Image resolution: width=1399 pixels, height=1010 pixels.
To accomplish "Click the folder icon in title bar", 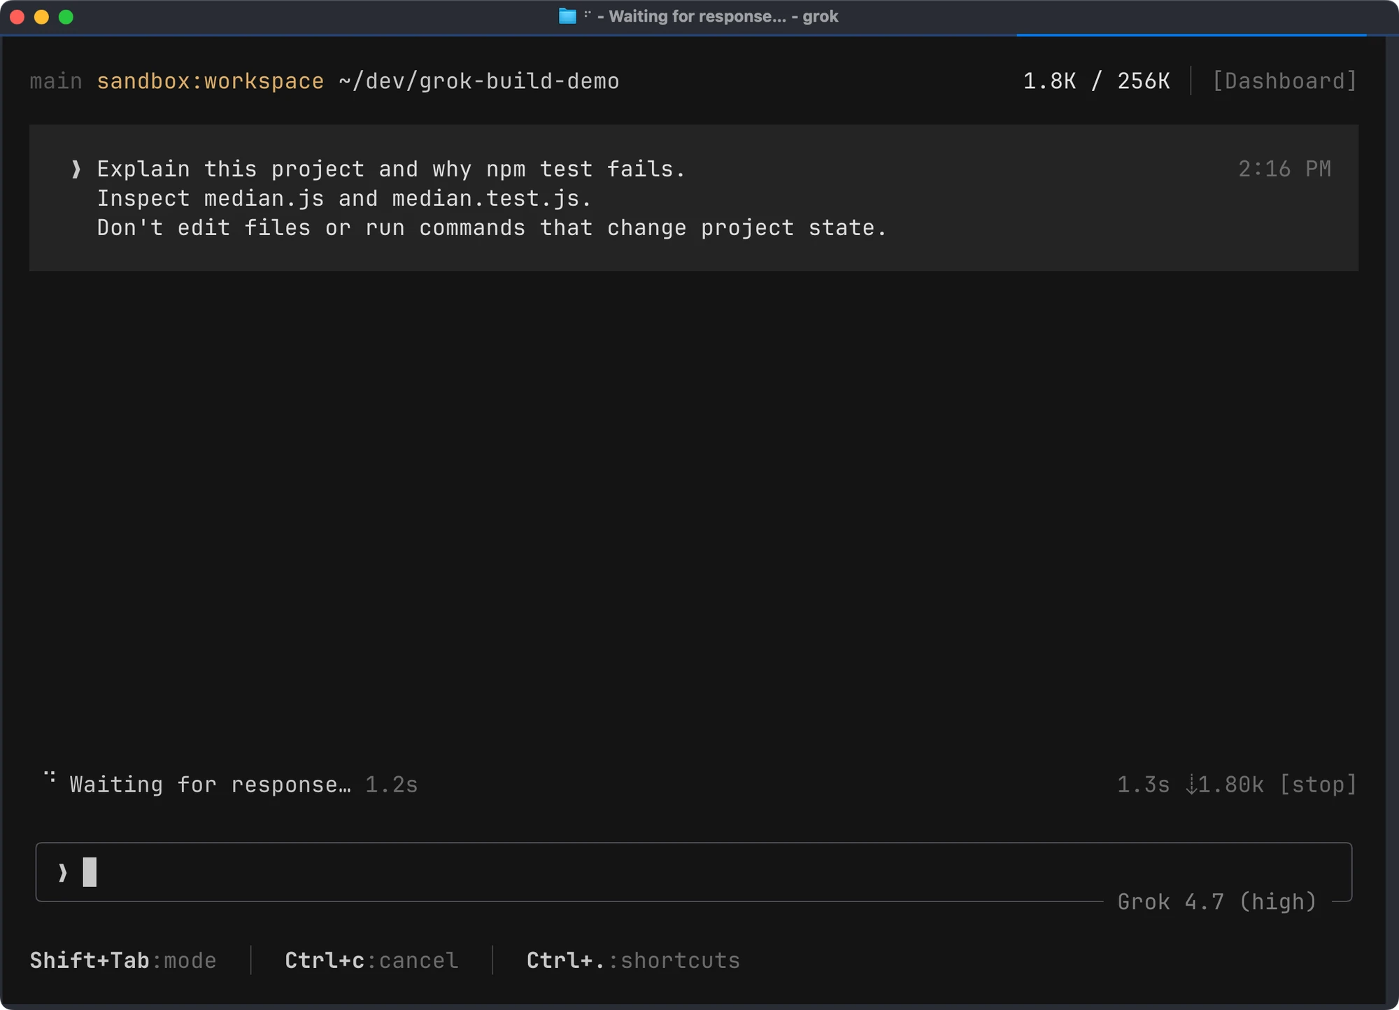I will 567,16.
